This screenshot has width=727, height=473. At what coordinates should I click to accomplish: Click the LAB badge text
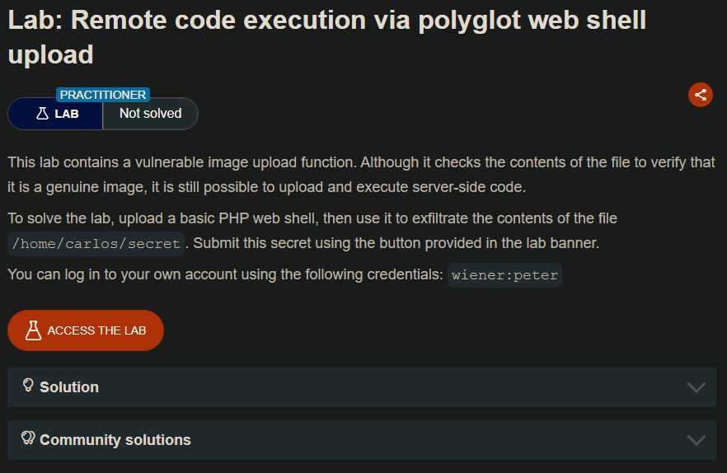pyautogui.click(x=67, y=114)
